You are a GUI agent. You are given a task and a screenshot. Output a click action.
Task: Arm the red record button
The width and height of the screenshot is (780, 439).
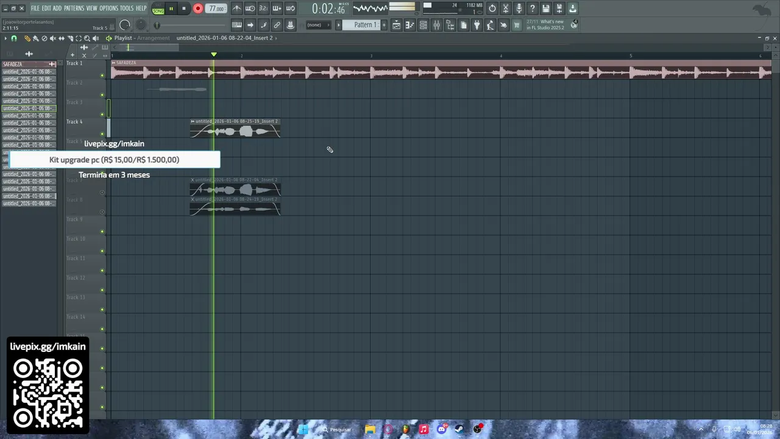pos(197,9)
